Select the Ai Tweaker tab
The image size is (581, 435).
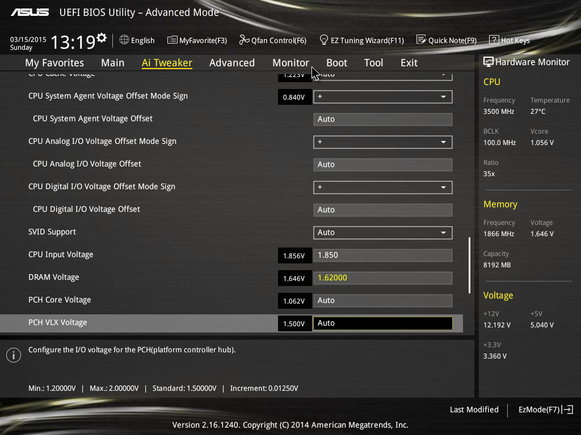point(167,63)
